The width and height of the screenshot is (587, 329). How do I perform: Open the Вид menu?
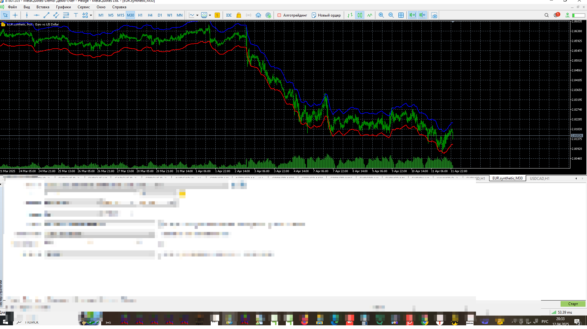click(x=27, y=7)
